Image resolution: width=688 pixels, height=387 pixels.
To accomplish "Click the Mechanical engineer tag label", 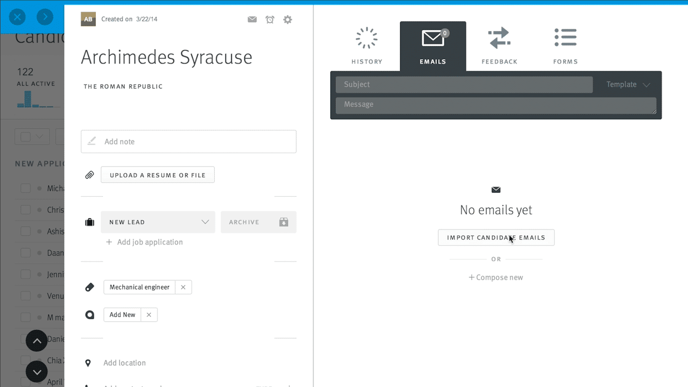I will click(139, 287).
